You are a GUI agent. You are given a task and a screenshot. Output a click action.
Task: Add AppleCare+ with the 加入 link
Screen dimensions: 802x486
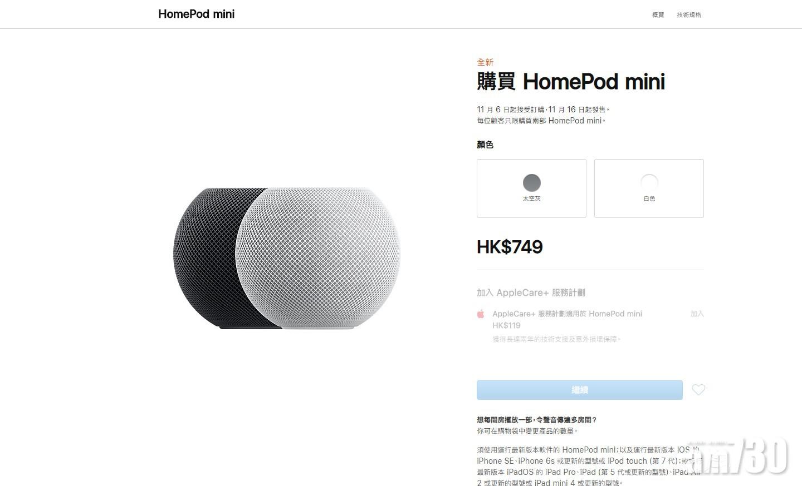(x=697, y=314)
